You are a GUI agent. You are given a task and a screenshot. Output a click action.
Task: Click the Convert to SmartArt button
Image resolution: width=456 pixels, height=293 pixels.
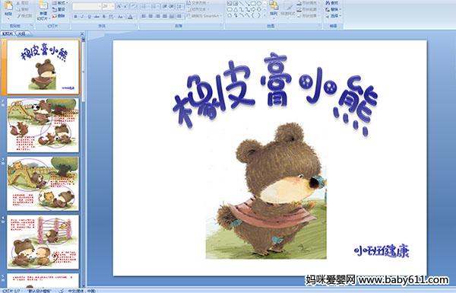point(203,16)
